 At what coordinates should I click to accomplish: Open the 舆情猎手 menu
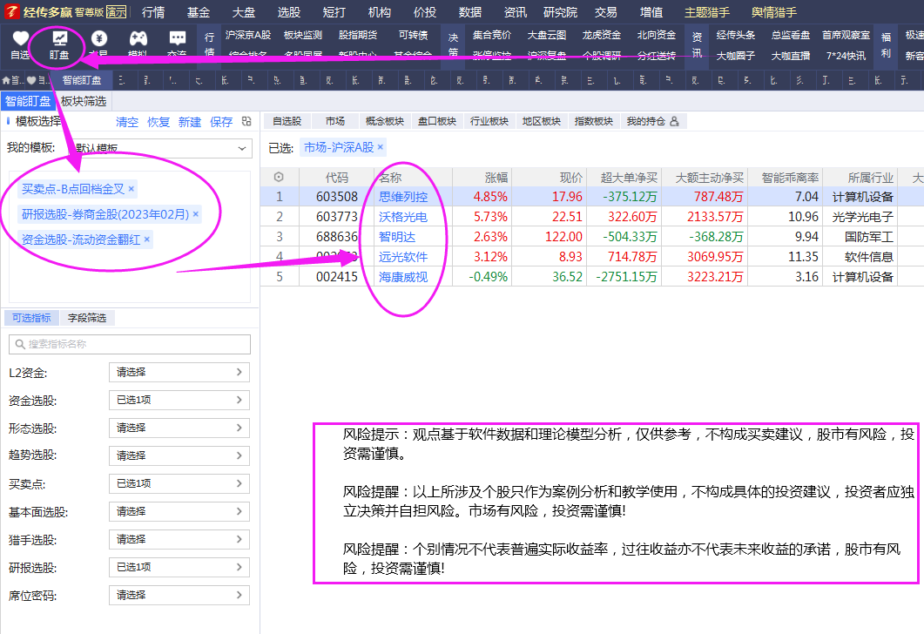773,12
